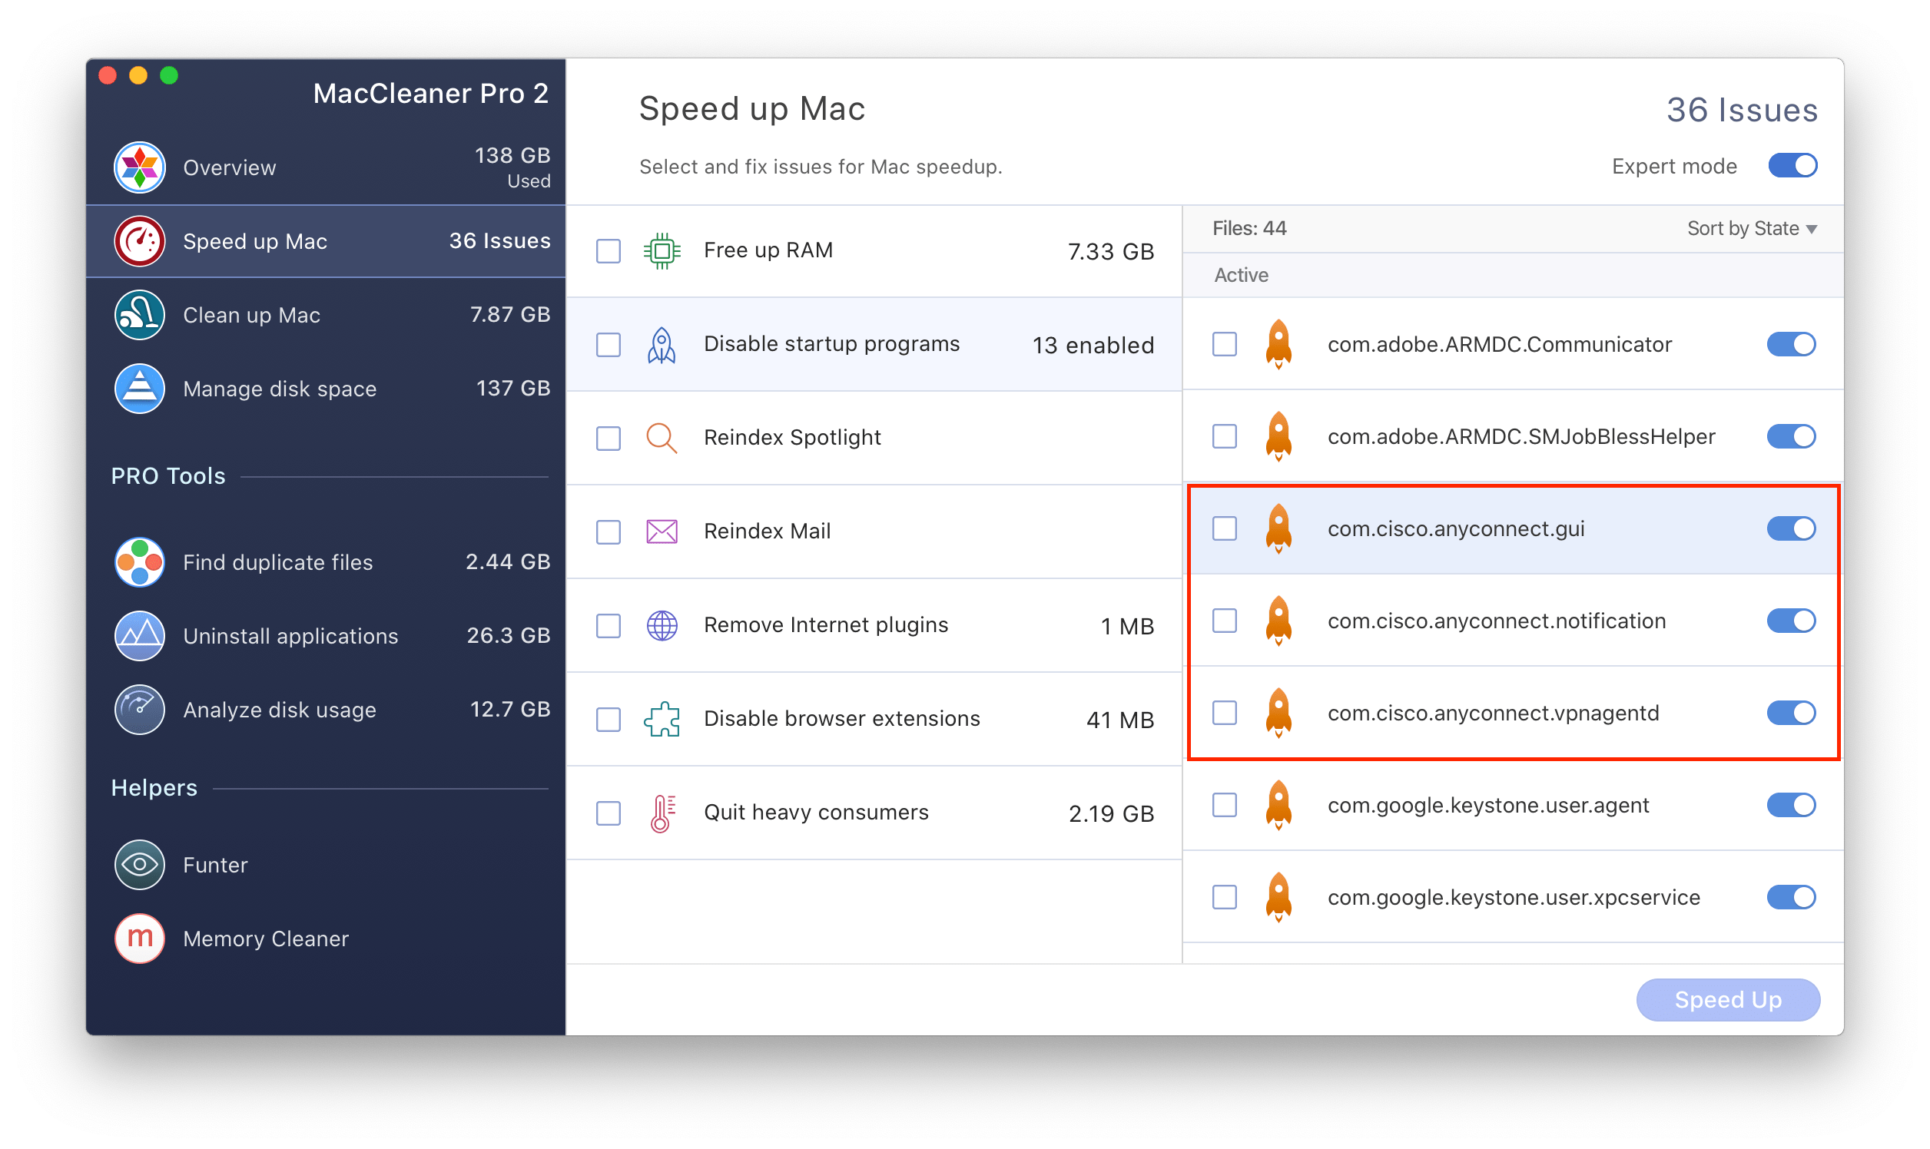The image size is (1930, 1149).
Task: Launch the Funter eye icon
Action: [x=139, y=865]
